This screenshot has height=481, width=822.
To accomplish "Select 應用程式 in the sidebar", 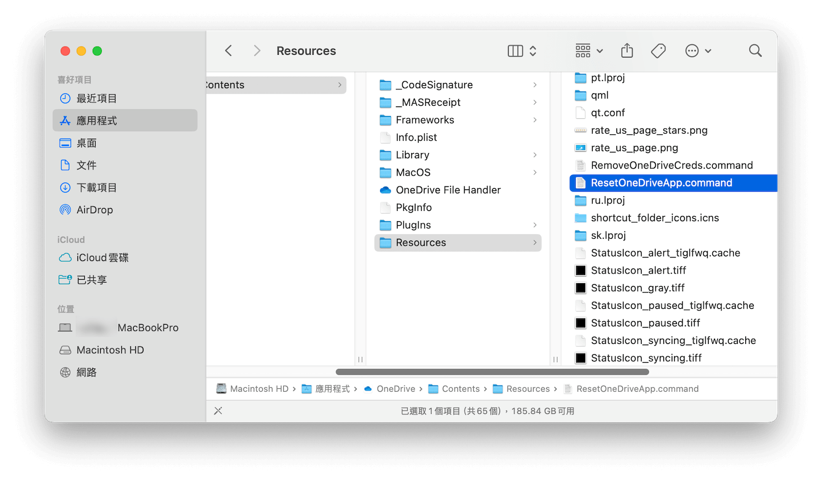I will [125, 121].
